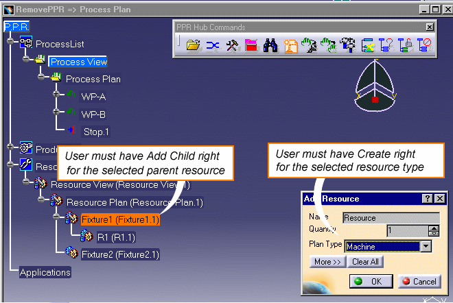Select Stop.1 in the Process Plan
This screenshot has width=453, height=303.
pyautogui.click(x=95, y=131)
